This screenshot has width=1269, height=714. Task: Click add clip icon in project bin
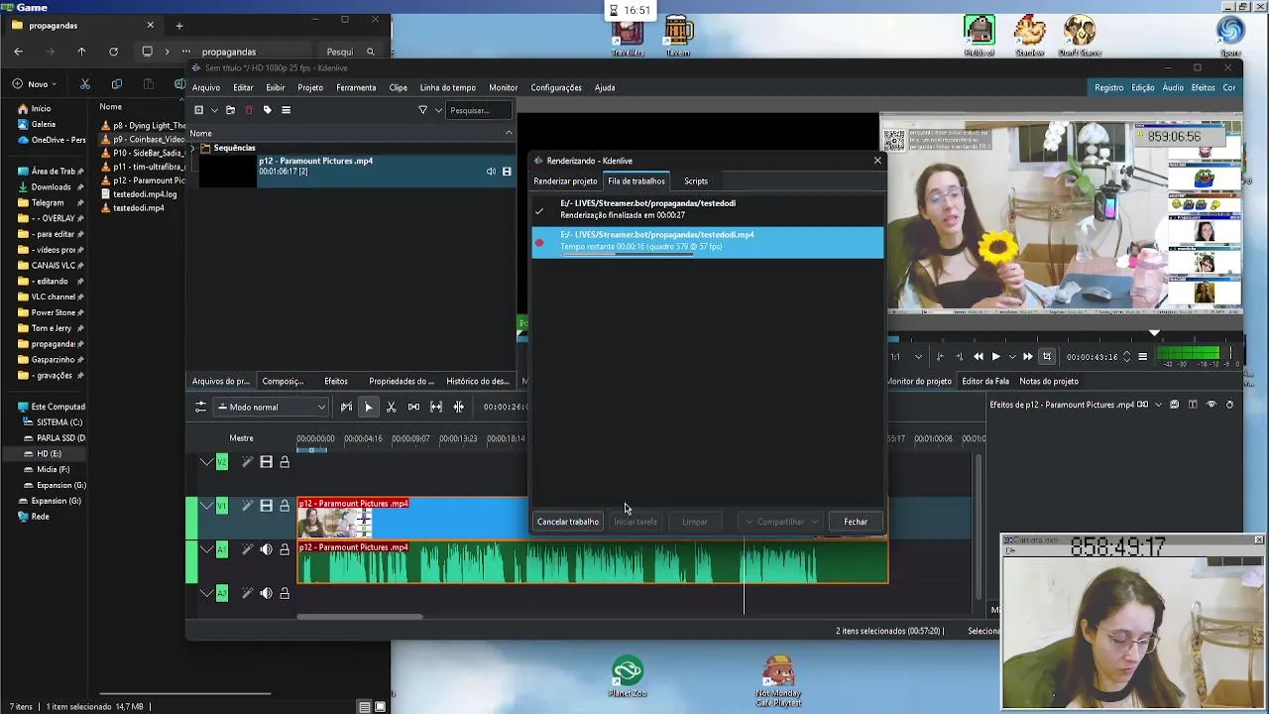[198, 110]
